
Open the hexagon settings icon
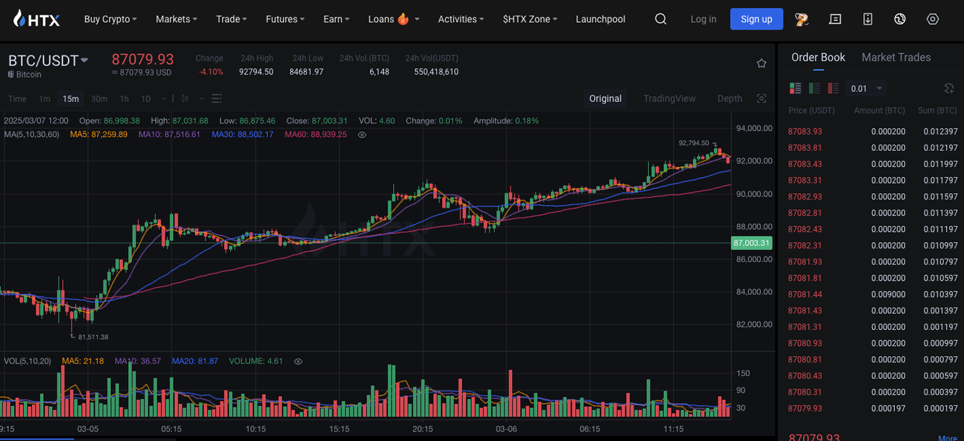(932, 19)
